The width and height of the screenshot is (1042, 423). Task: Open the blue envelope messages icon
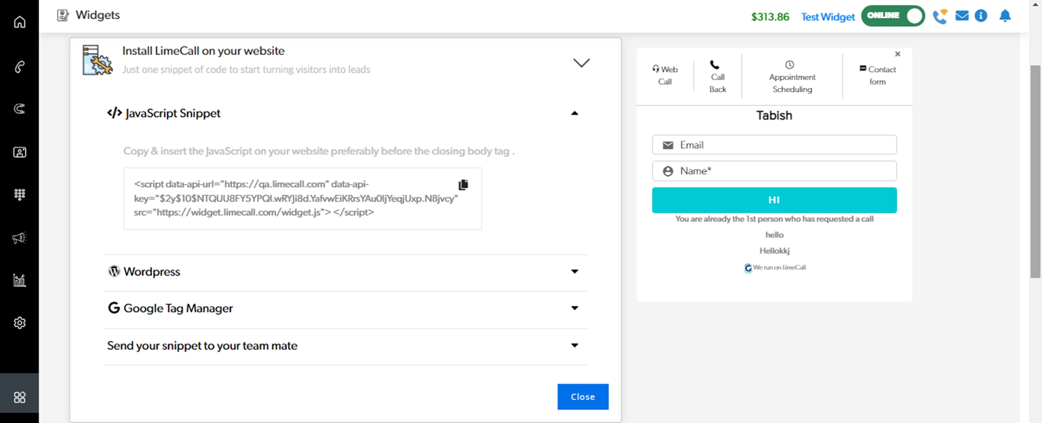(962, 16)
